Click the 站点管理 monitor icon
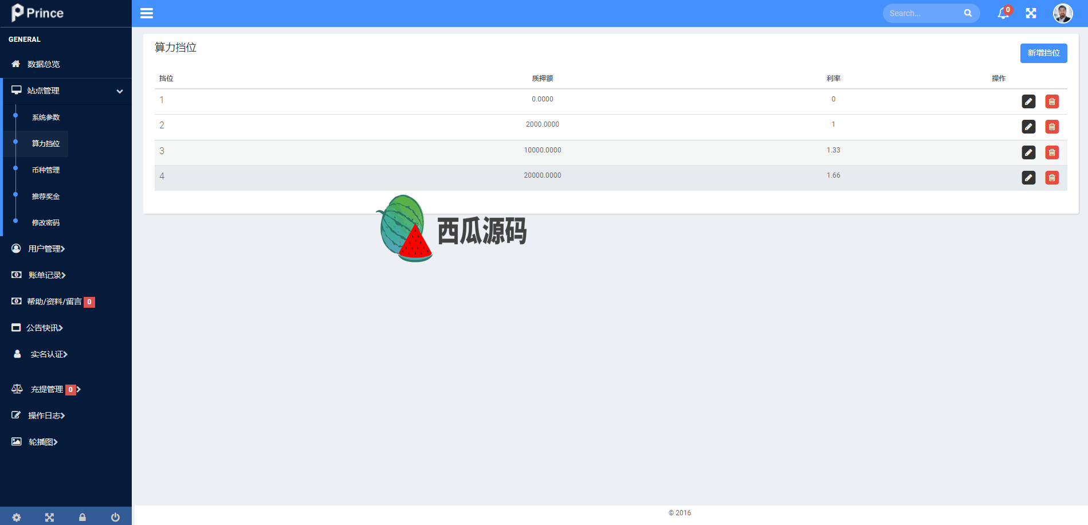The height and width of the screenshot is (525, 1088). pos(17,91)
